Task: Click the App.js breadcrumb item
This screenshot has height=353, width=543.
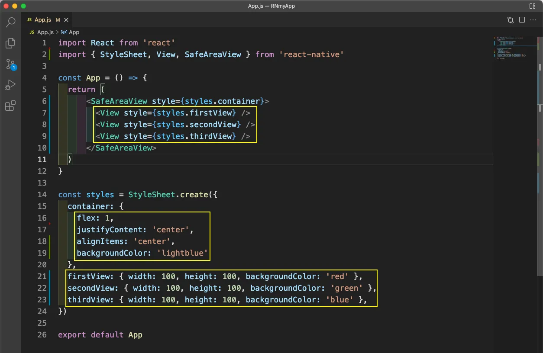Action: point(42,32)
